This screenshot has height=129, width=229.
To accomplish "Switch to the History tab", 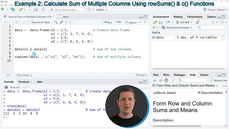I will click(178, 17).
